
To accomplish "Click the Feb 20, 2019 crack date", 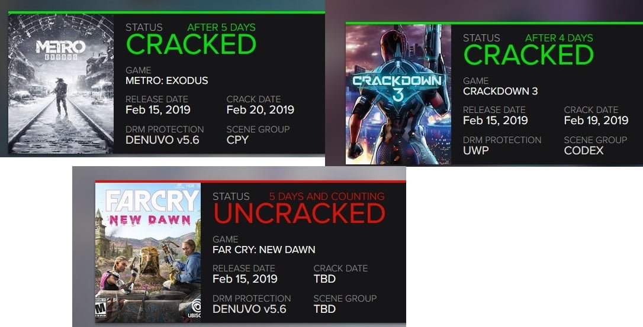I will pyautogui.click(x=260, y=110).
